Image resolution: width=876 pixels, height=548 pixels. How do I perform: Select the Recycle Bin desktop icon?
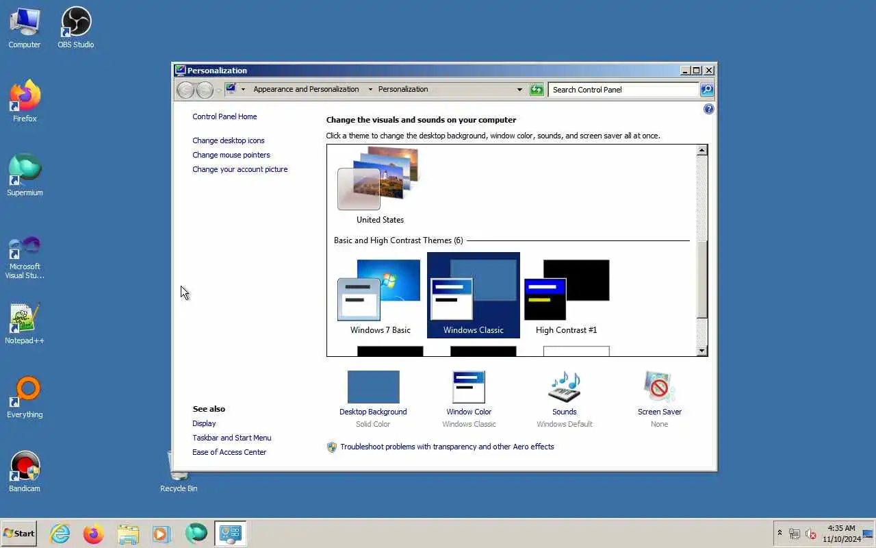click(x=179, y=472)
